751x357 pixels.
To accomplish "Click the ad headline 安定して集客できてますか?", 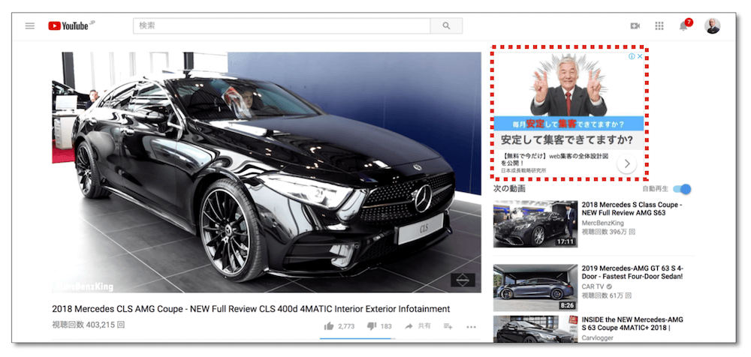I will pyautogui.click(x=566, y=141).
